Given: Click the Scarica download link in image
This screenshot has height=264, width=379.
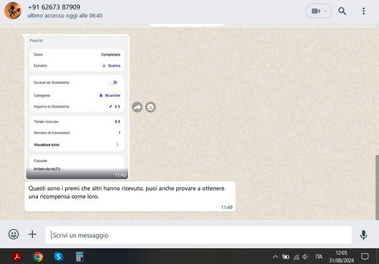Looking at the screenshot, I should [x=111, y=66].
